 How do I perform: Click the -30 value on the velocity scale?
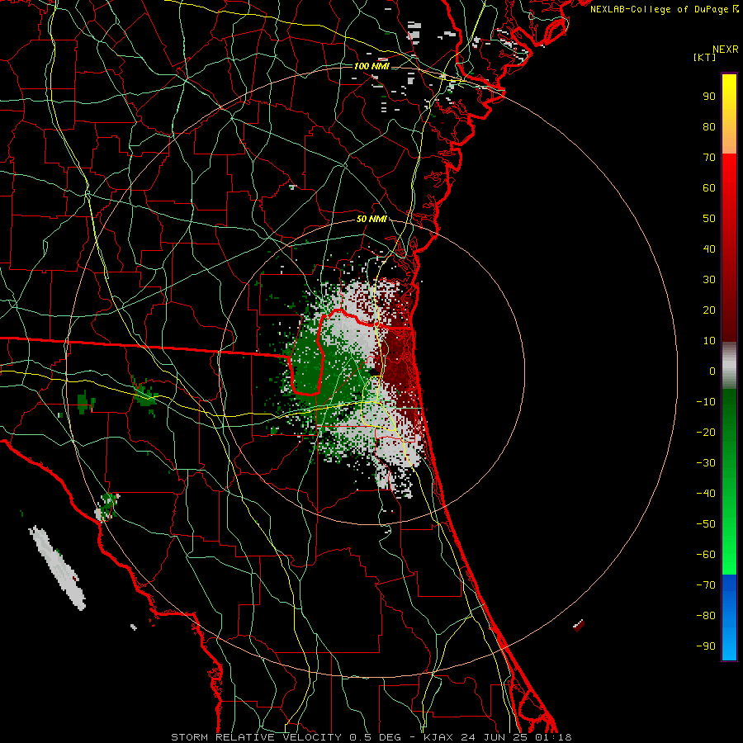pos(706,463)
